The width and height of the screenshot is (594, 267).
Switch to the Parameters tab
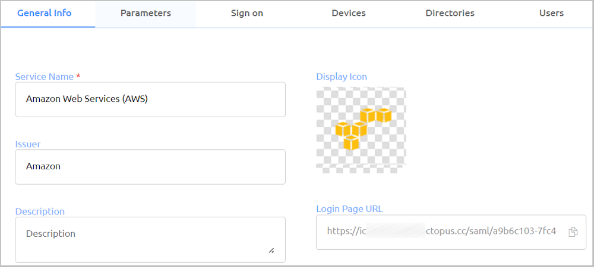(146, 13)
